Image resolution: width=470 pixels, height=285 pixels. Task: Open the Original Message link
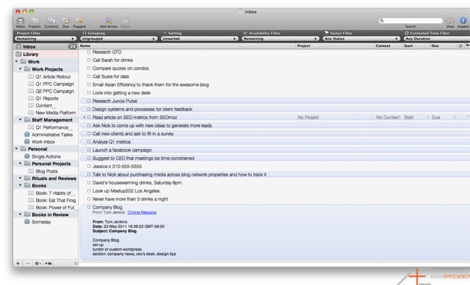tap(142, 212)
